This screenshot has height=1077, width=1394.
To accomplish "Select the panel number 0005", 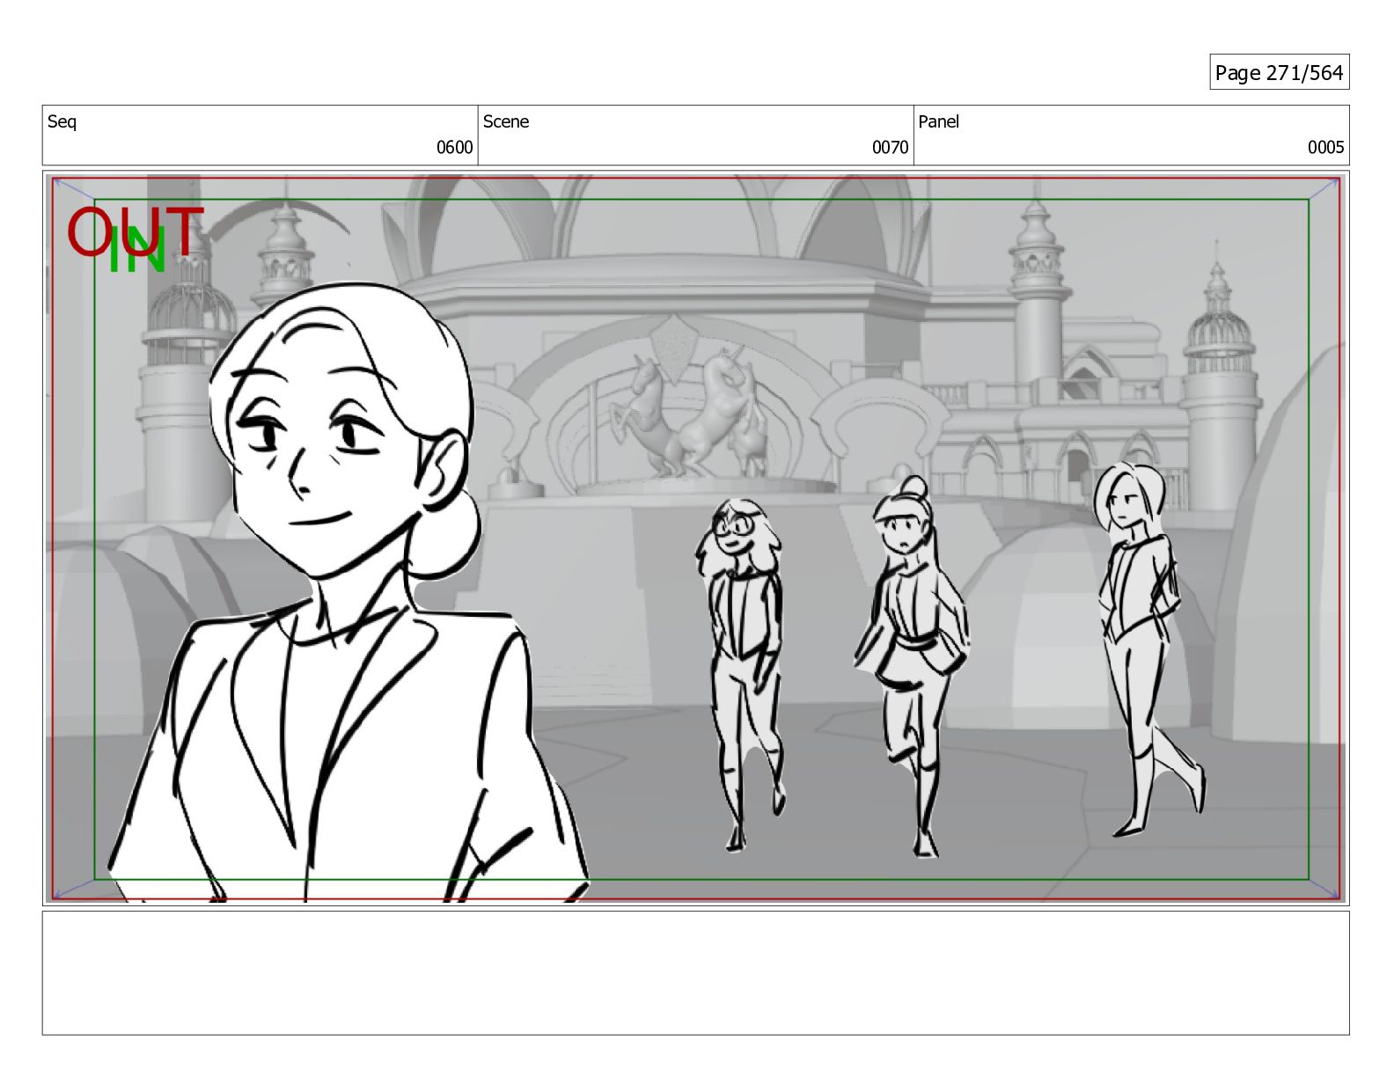I will tap(1325, 148).
